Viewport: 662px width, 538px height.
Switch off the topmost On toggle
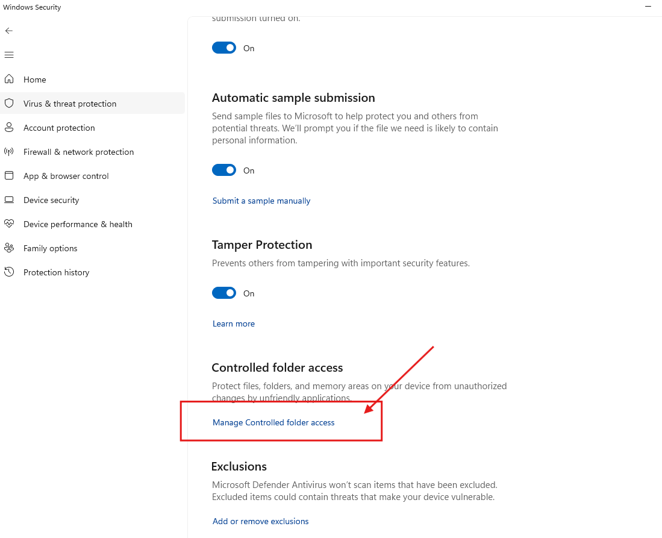tap(224, 48)
